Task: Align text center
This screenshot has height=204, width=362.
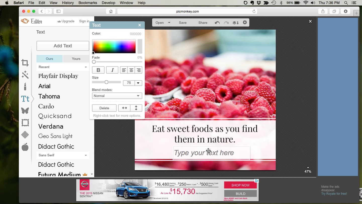Action: tap(131, 70)
